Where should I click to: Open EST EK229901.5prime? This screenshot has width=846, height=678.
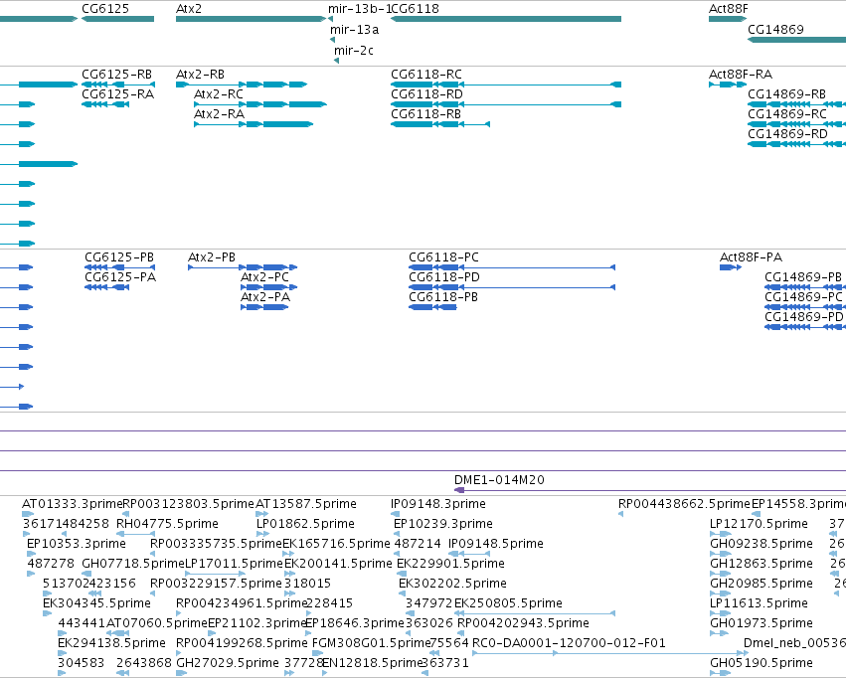[x=450, y=563]
